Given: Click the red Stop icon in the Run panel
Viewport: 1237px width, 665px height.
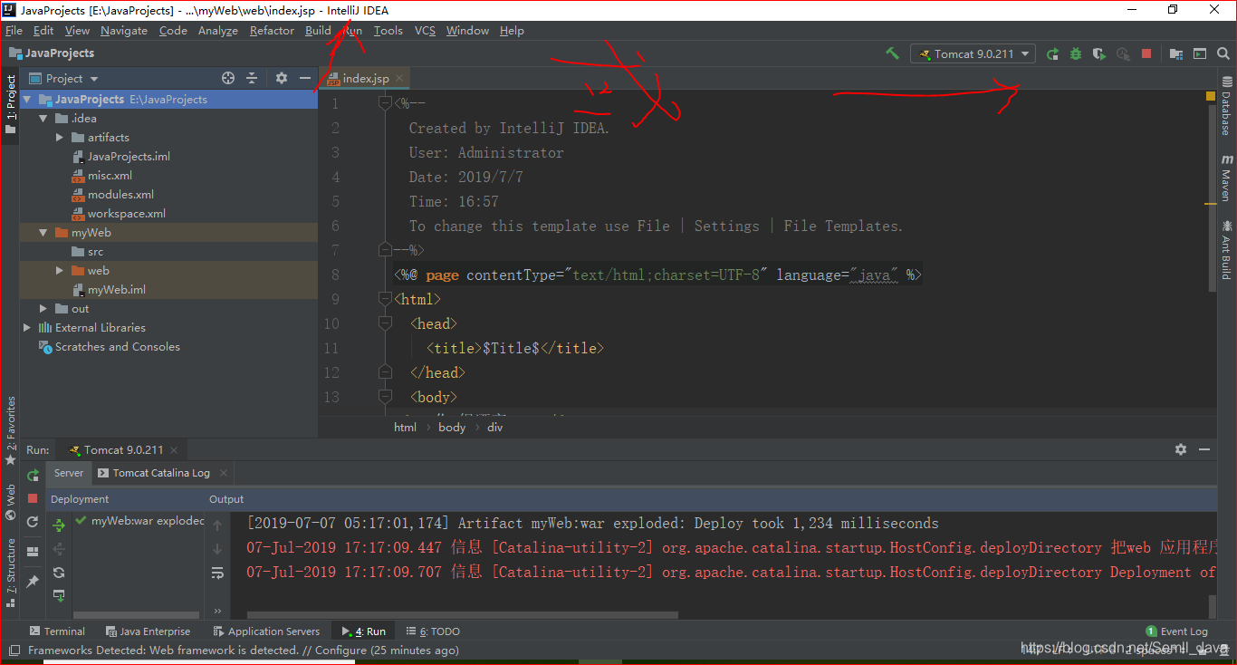Looking at the screenshot, I should pos(33,498).
